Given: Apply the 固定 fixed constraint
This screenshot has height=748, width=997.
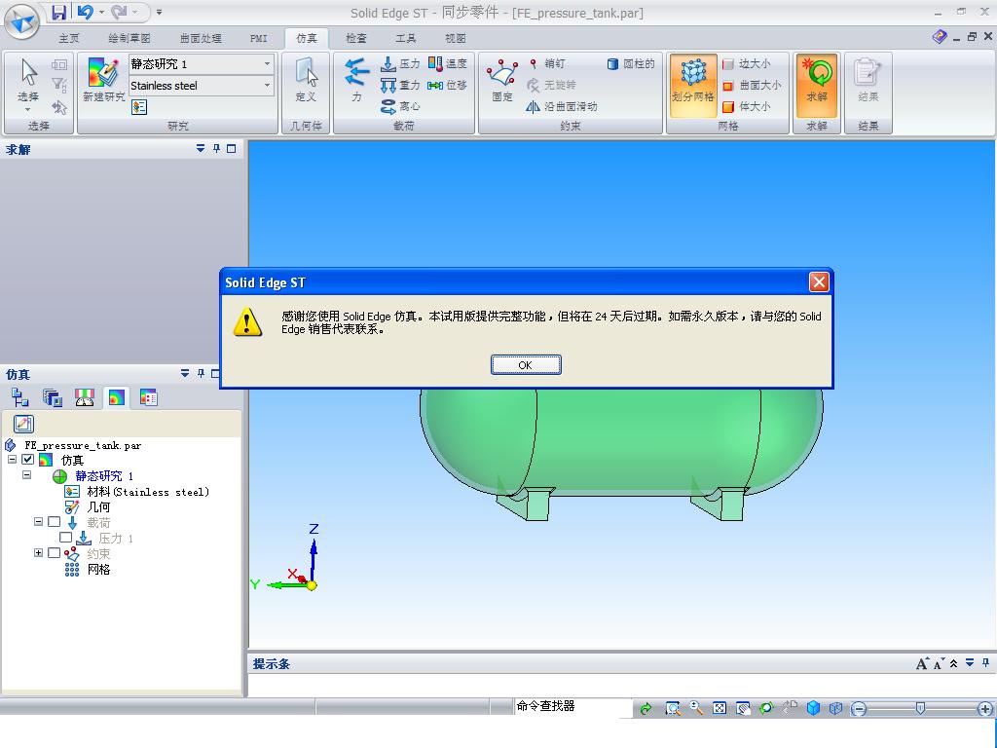Looking at the screenshot, I should [501, 81].
